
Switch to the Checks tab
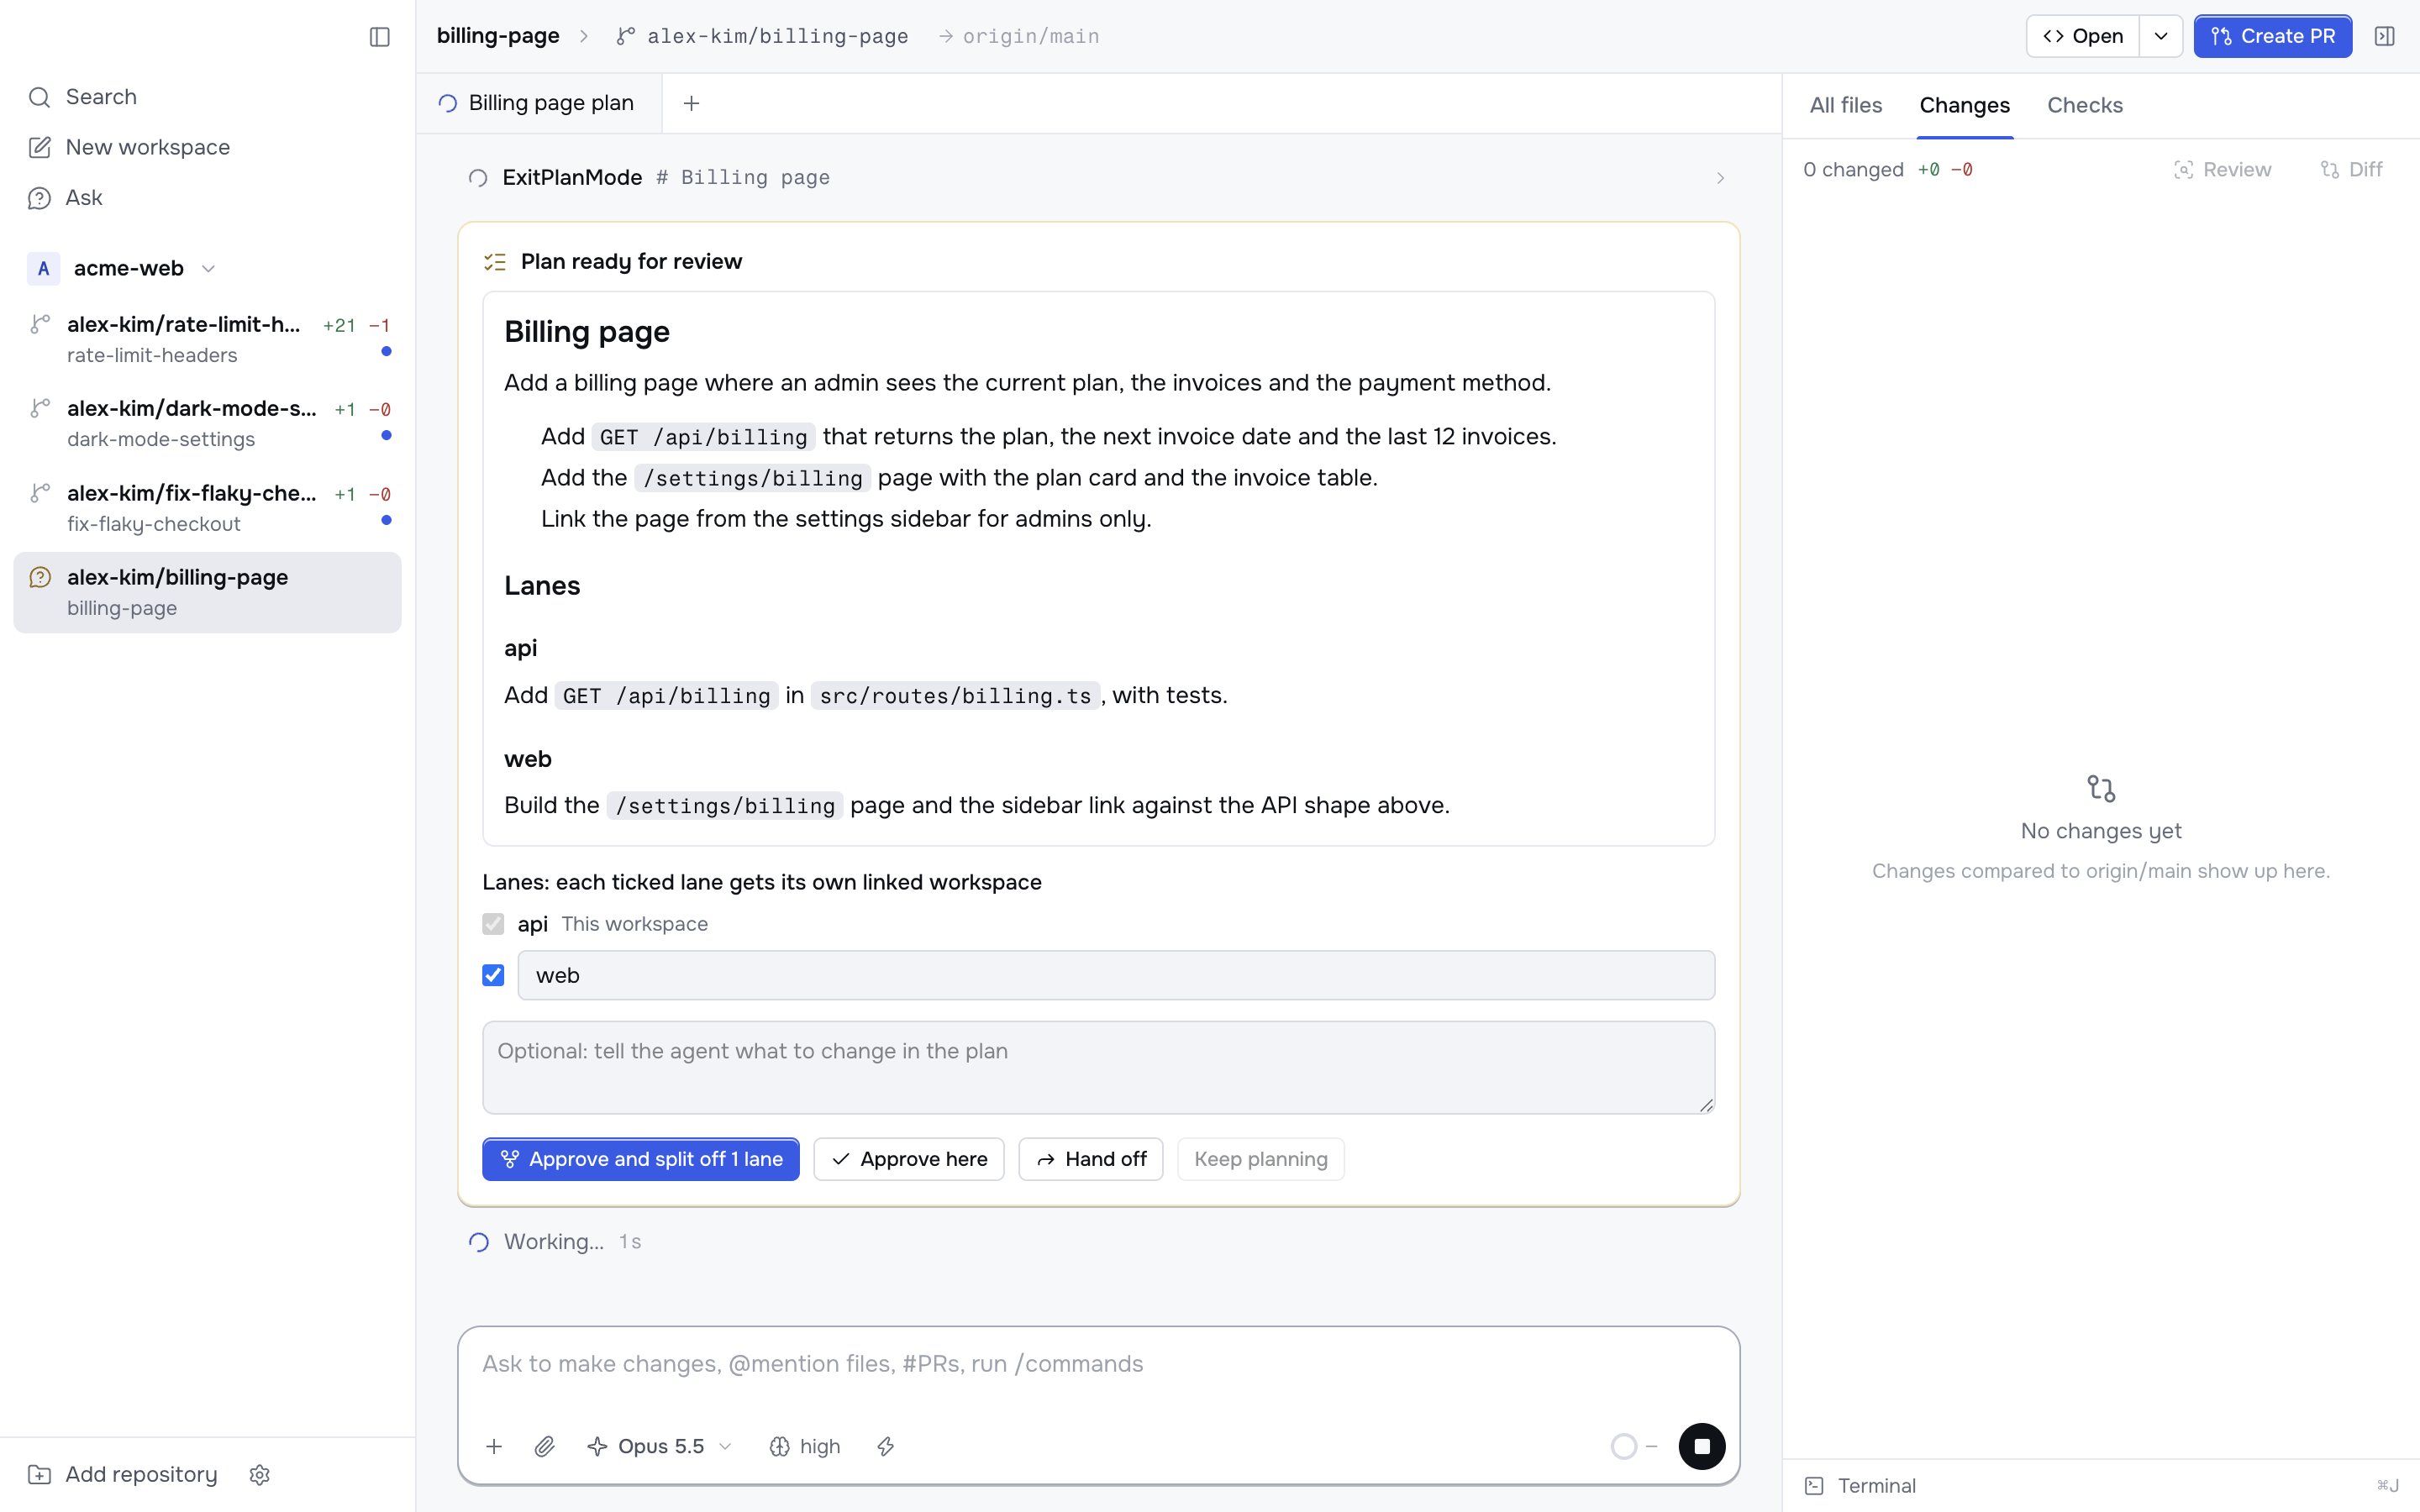pos(2084,105)
